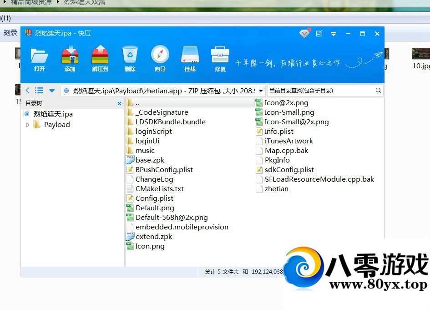The image size is (430, 310).
Task: Close the 目录树 directory tree panel
Action: point(119,103)
